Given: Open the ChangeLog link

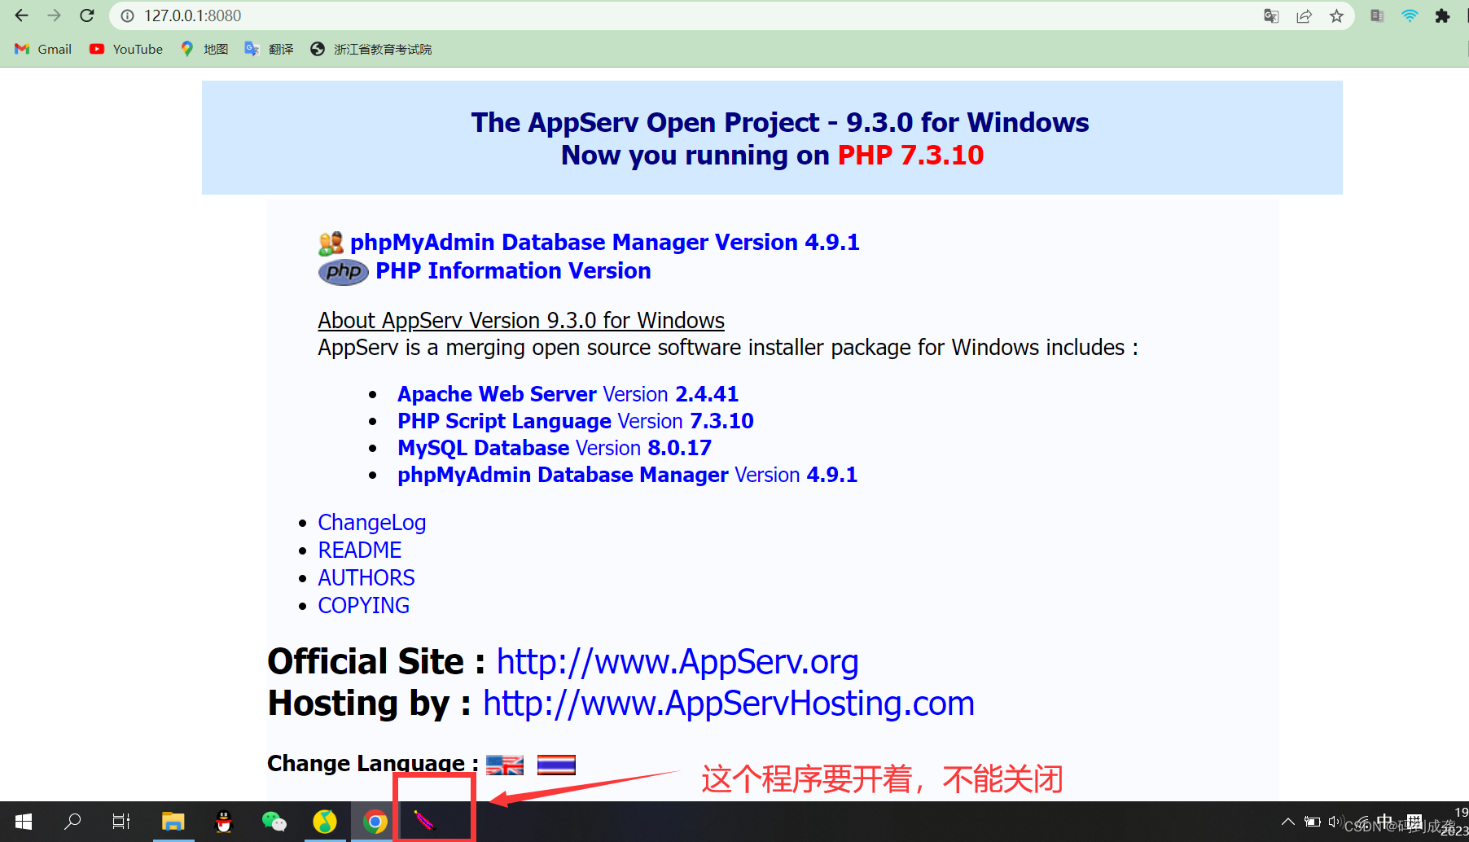Looking at the screenshot, I should tap(372, 523).
